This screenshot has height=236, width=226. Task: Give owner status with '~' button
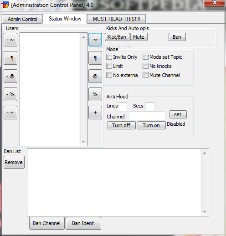coord(95,40)
